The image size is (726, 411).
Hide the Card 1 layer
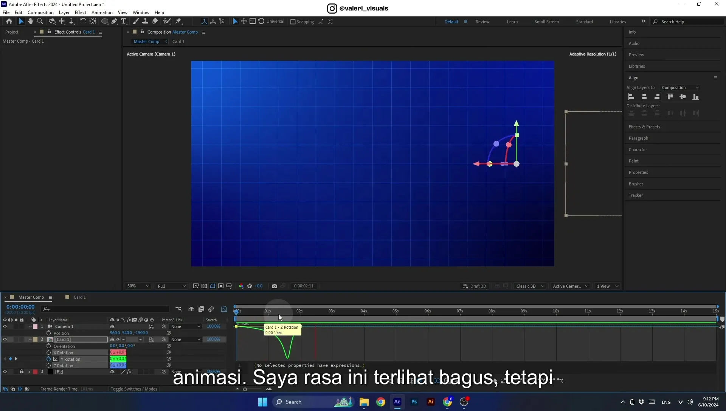[5, 339]
